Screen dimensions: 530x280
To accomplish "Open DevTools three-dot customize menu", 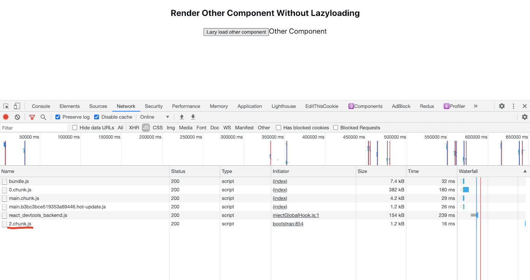I will tap(513, 106).
